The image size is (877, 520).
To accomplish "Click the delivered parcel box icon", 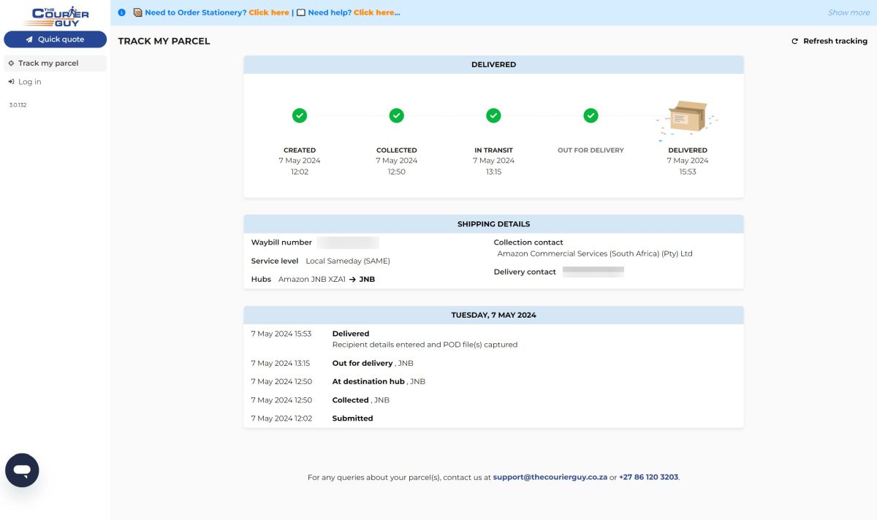I will [x=688, y=117].
